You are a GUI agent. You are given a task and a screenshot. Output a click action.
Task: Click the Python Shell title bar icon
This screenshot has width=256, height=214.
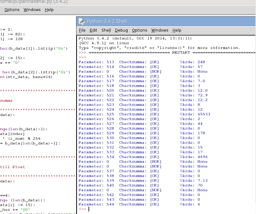(x=82, y=21)
